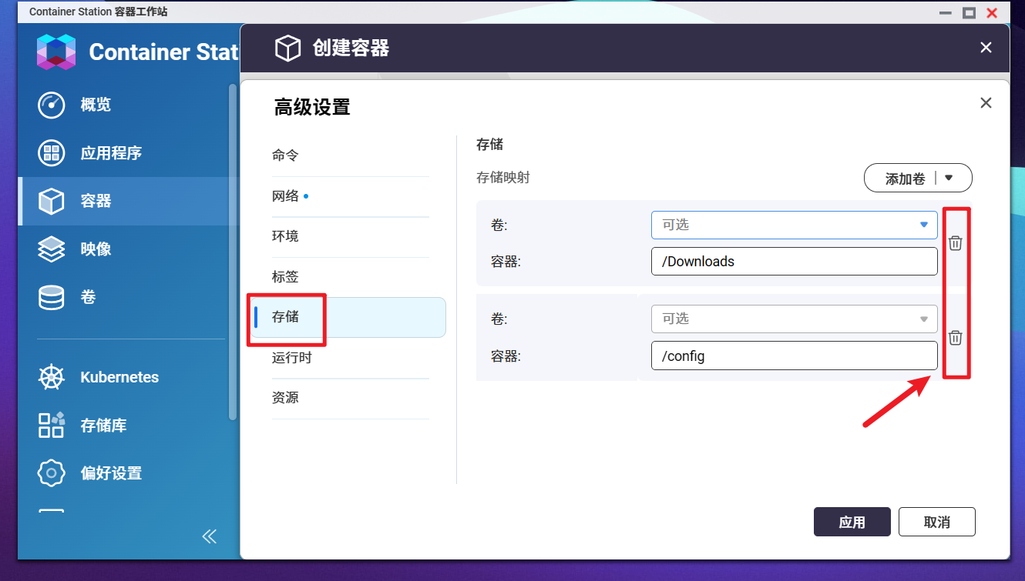This screenshot has width=1025, height=581.
Task: Click the 取消 cancel button
Action: (937, 522)
